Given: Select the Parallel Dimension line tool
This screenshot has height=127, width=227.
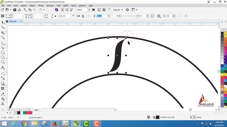Looking at the screenshot, I should click(x=2, y=73).
